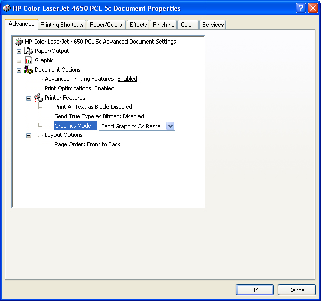Open the Effects tab

click(138, 25)
